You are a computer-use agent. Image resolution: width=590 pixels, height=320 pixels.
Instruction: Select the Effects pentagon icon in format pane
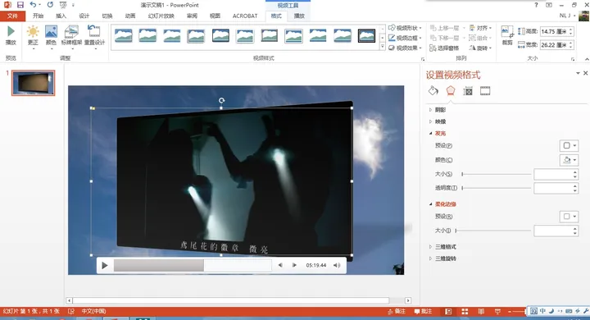pyautogui.click(x=451, y=91)
